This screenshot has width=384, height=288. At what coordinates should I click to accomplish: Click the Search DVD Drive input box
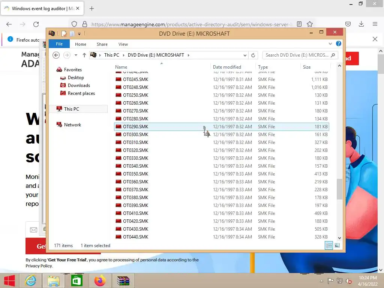click(300, 55)
